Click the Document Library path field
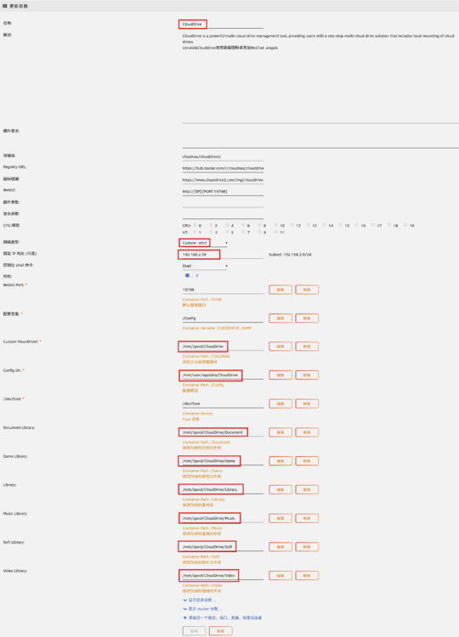This screenshot has height=637, width=459. click(x=223, y=432)
